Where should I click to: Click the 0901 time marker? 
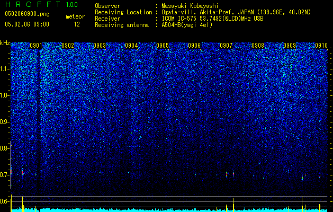[x=36, y=46]
